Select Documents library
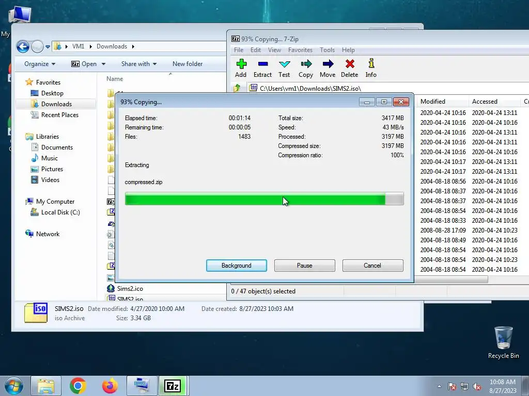Image resolution: width=529 pixels, height=396 pixels. (x=57, y=147)
